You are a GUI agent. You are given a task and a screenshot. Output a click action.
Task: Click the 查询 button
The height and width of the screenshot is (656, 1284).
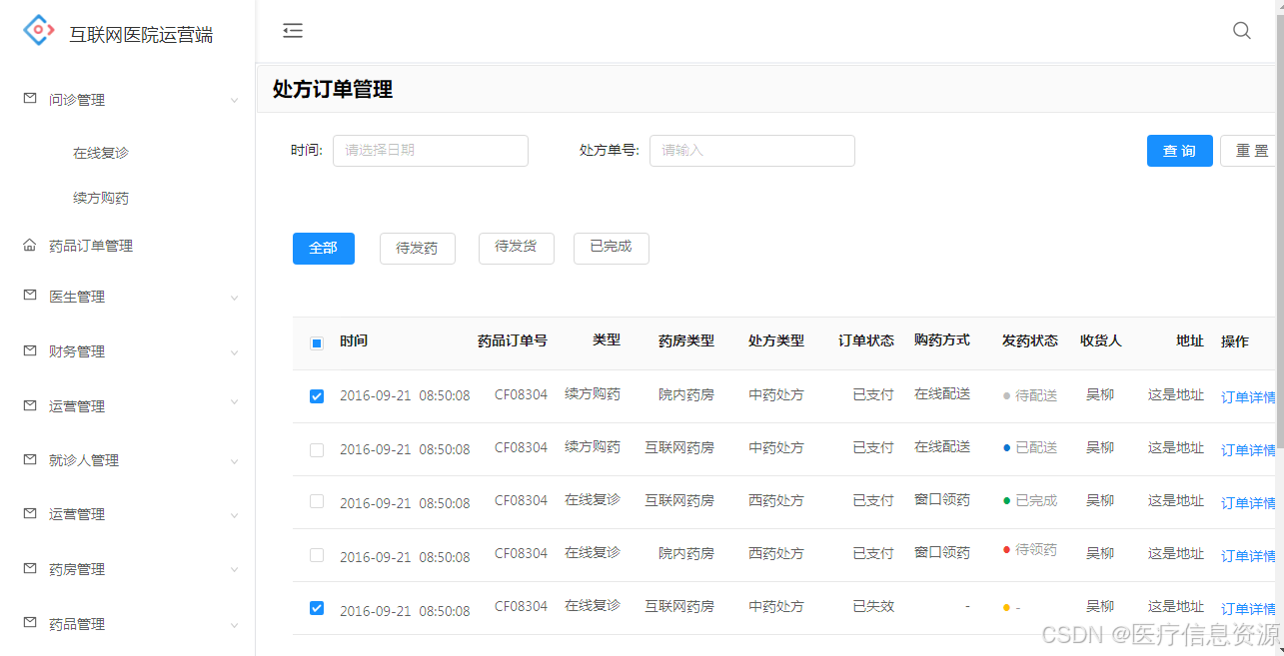coord(1180,151)
